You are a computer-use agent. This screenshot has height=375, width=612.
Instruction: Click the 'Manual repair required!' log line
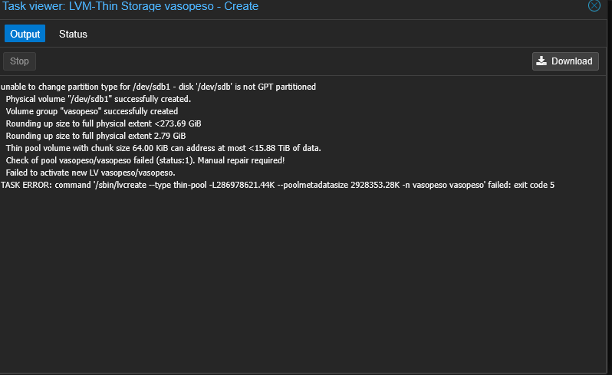pos(145,160)
